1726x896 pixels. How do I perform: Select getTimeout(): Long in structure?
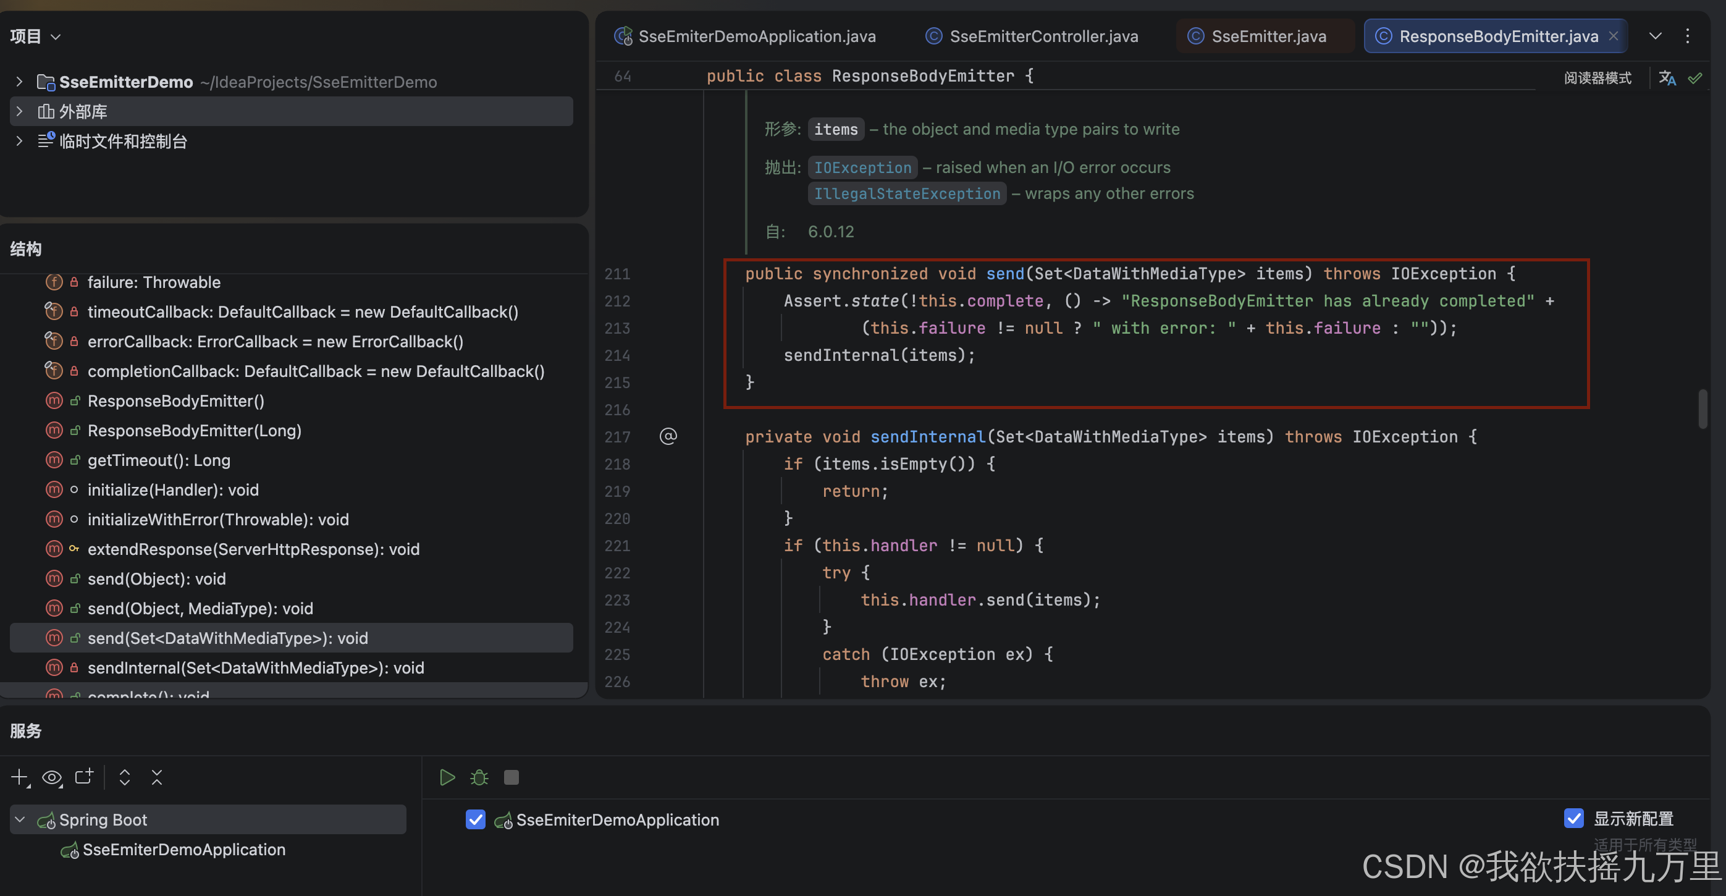click(159, 460)
